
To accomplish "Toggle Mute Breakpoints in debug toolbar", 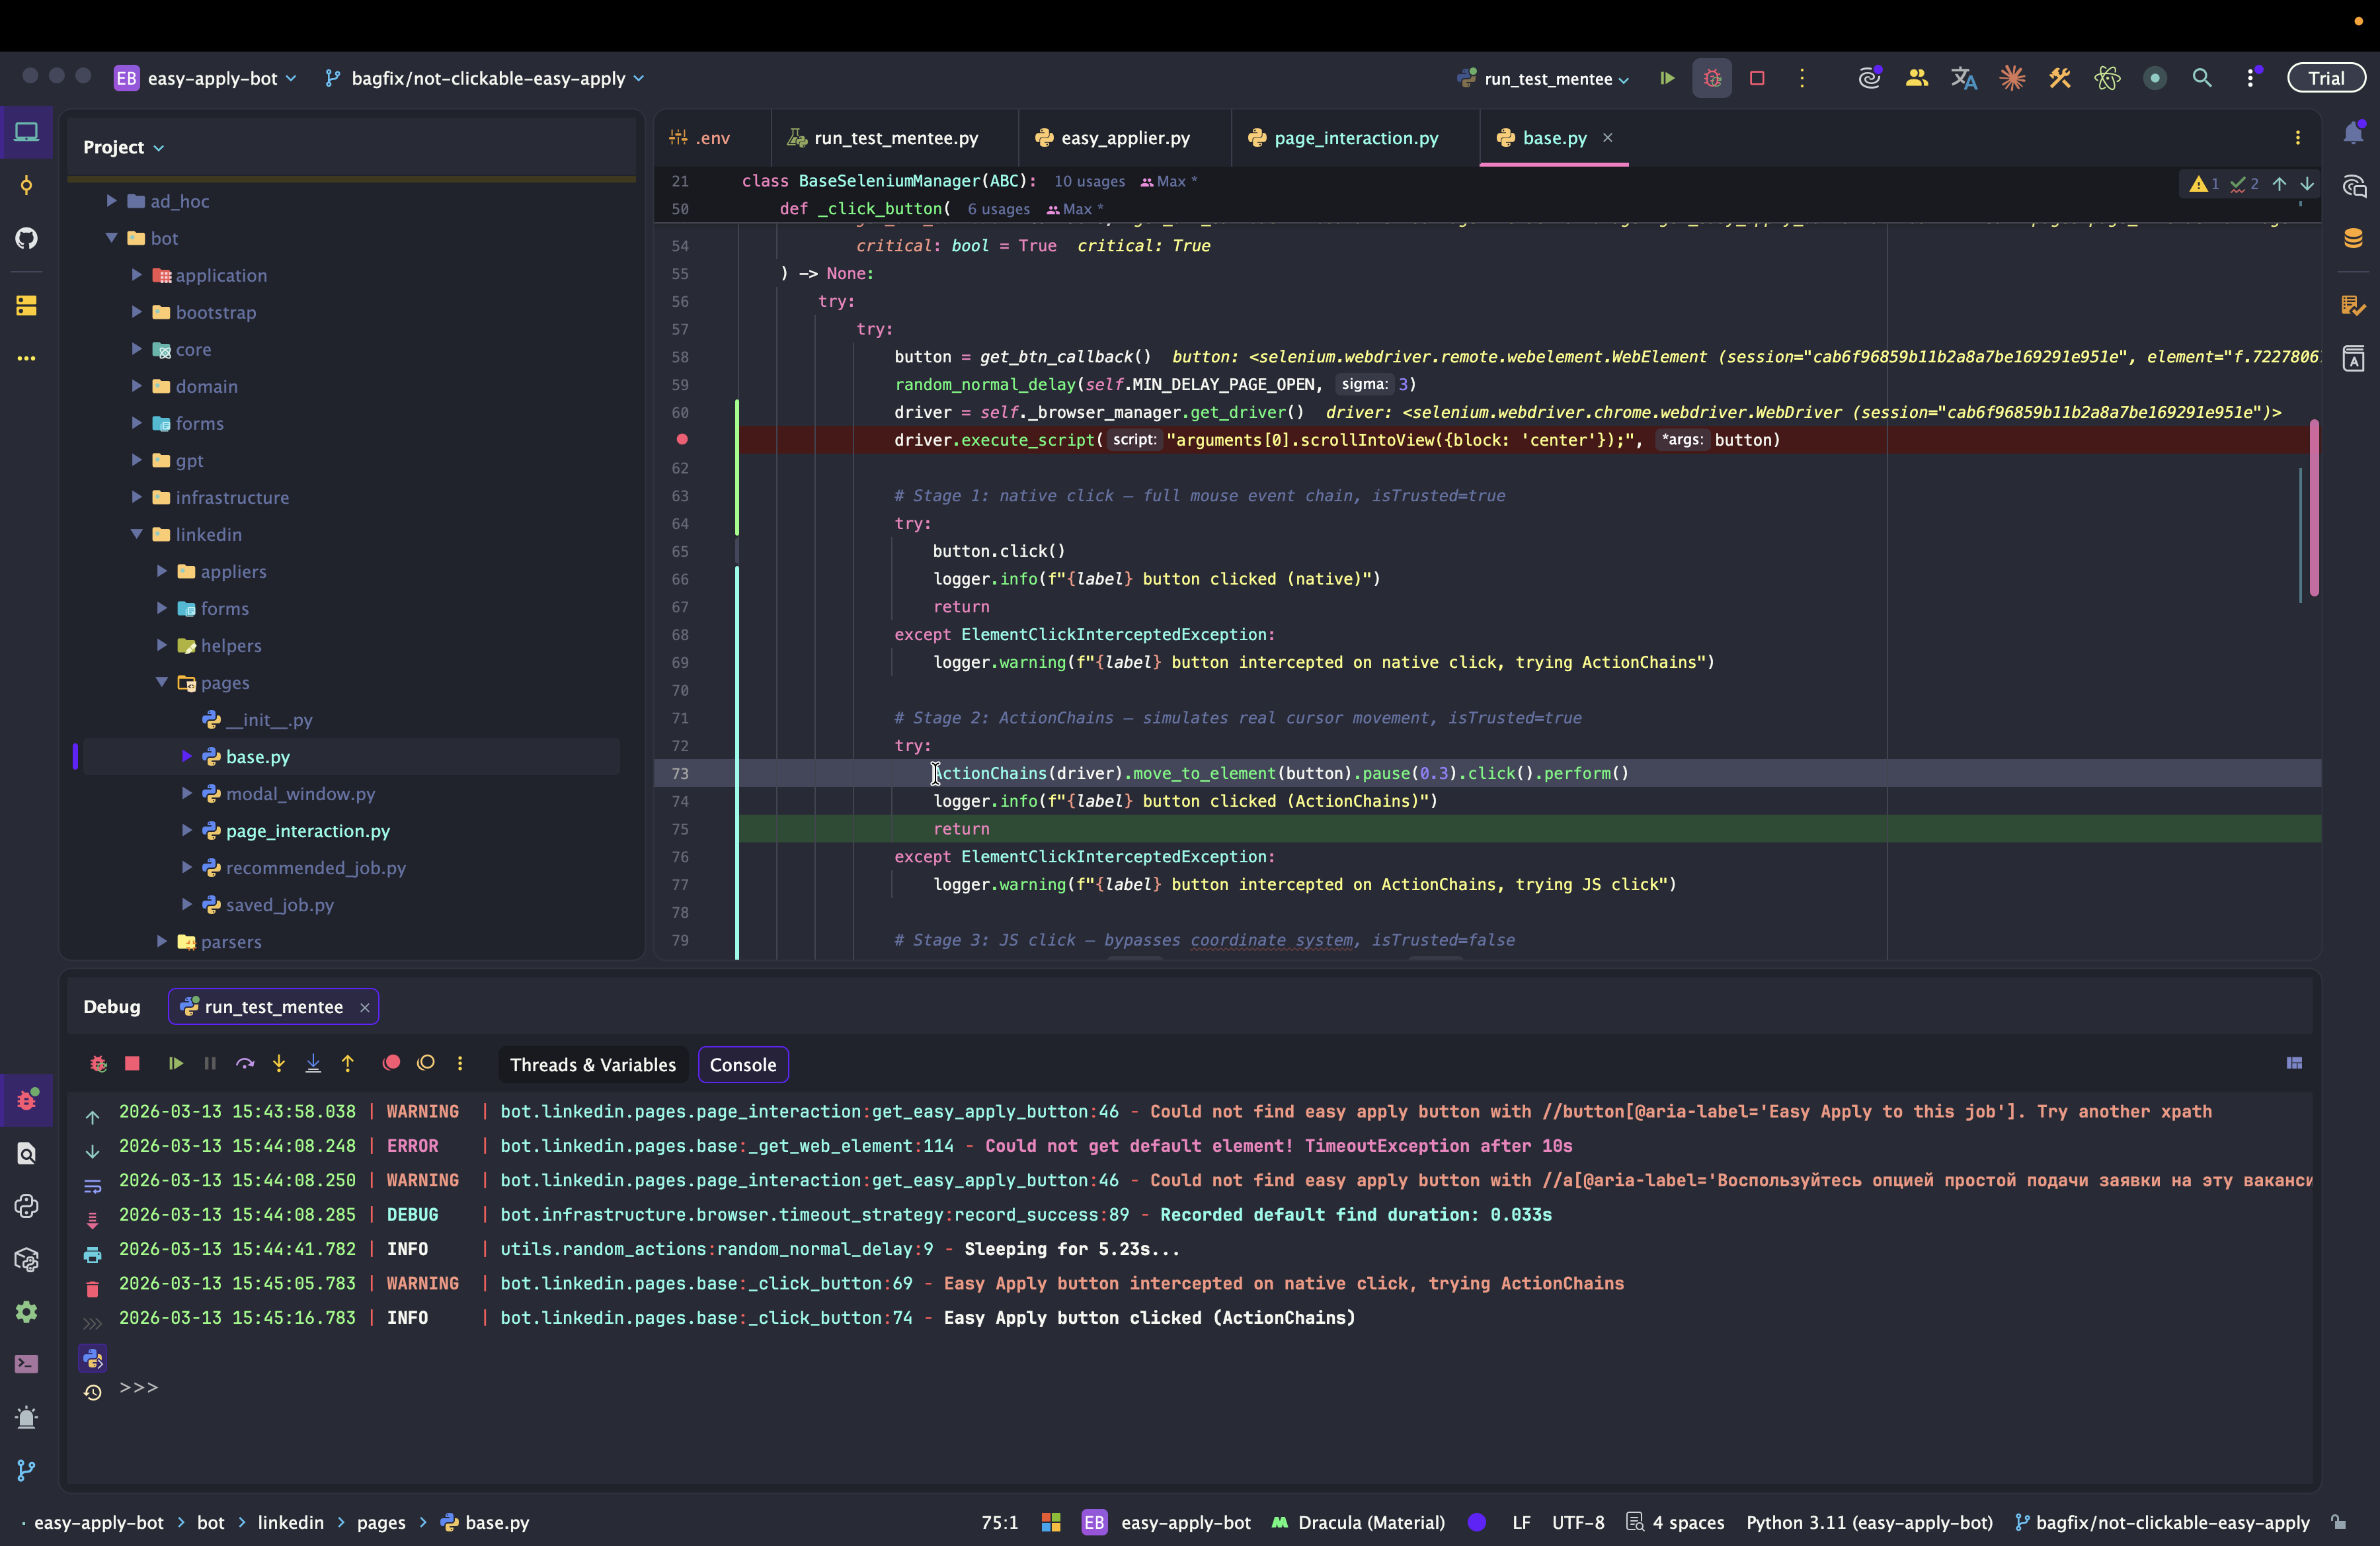I will pos(426,1064).
